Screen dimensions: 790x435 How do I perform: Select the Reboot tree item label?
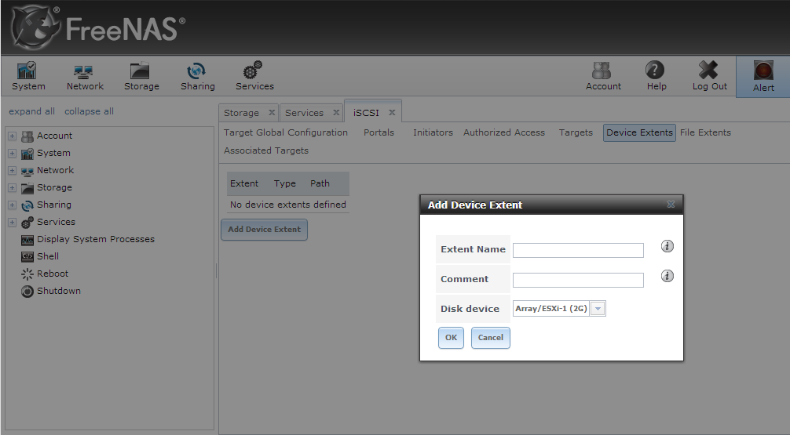coord(53,274)
